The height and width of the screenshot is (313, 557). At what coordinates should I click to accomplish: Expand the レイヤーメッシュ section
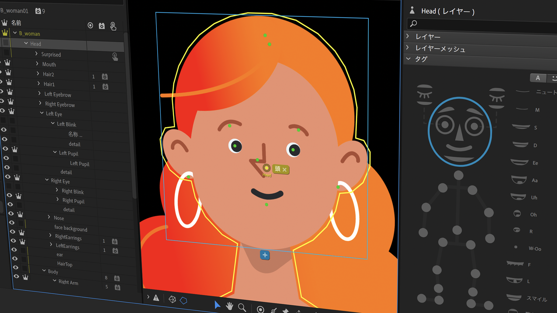[x=408, y=48]
